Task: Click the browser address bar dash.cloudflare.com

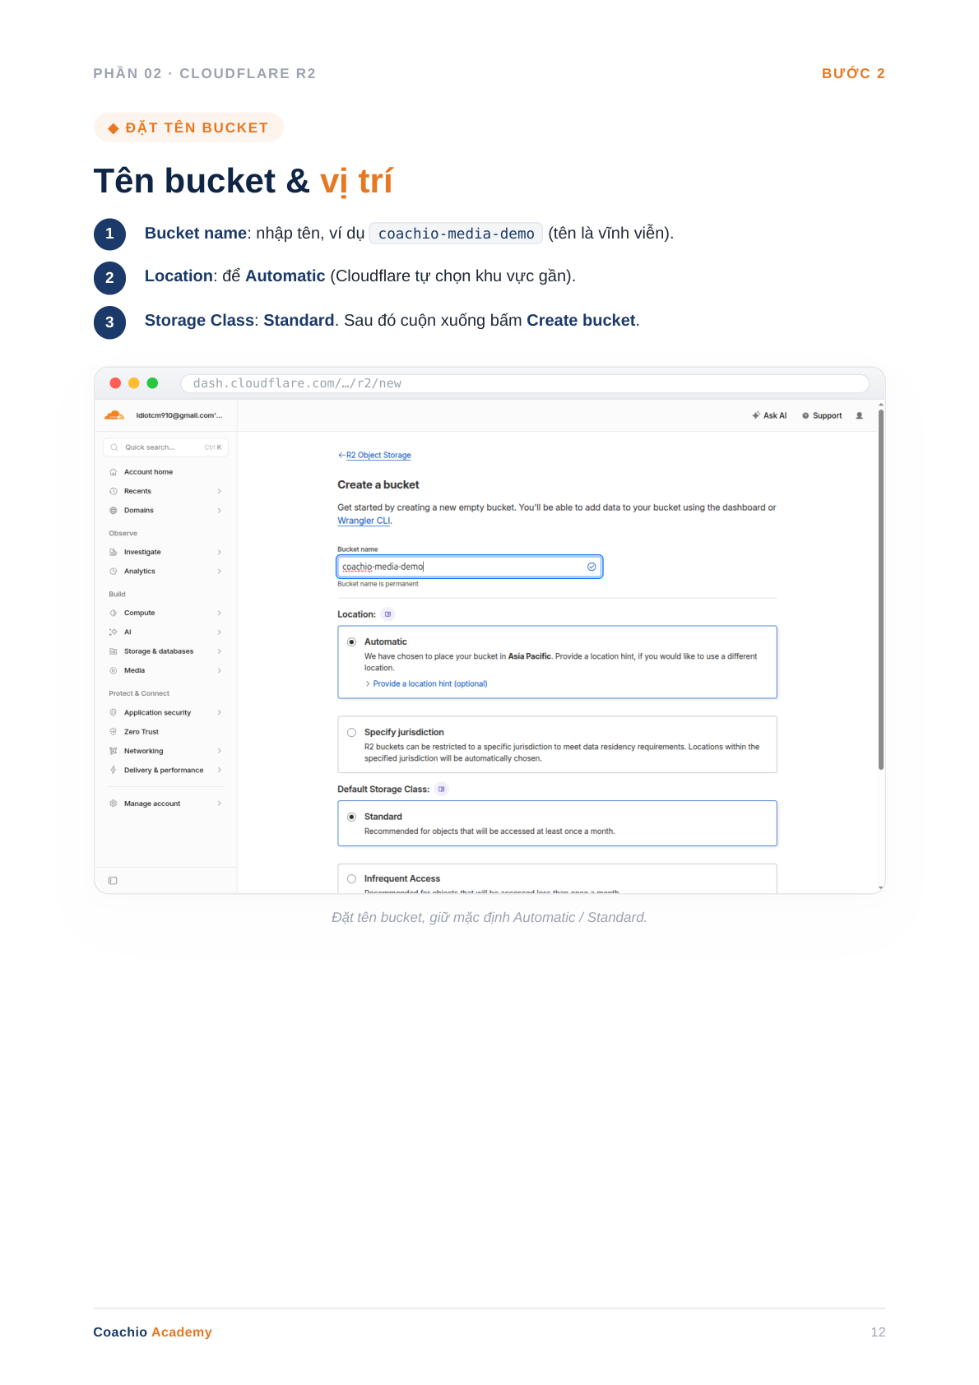Action: click(x=525, y=383)
